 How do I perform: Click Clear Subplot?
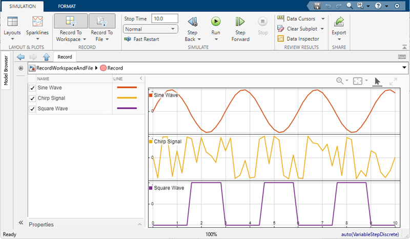point(298,29)
